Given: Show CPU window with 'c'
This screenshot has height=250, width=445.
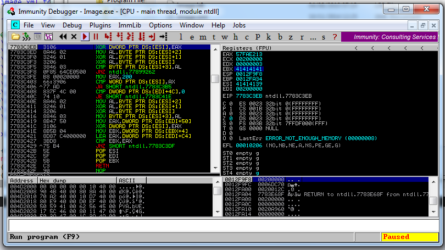Looking at the screenshot, I should tap(247, 37).
